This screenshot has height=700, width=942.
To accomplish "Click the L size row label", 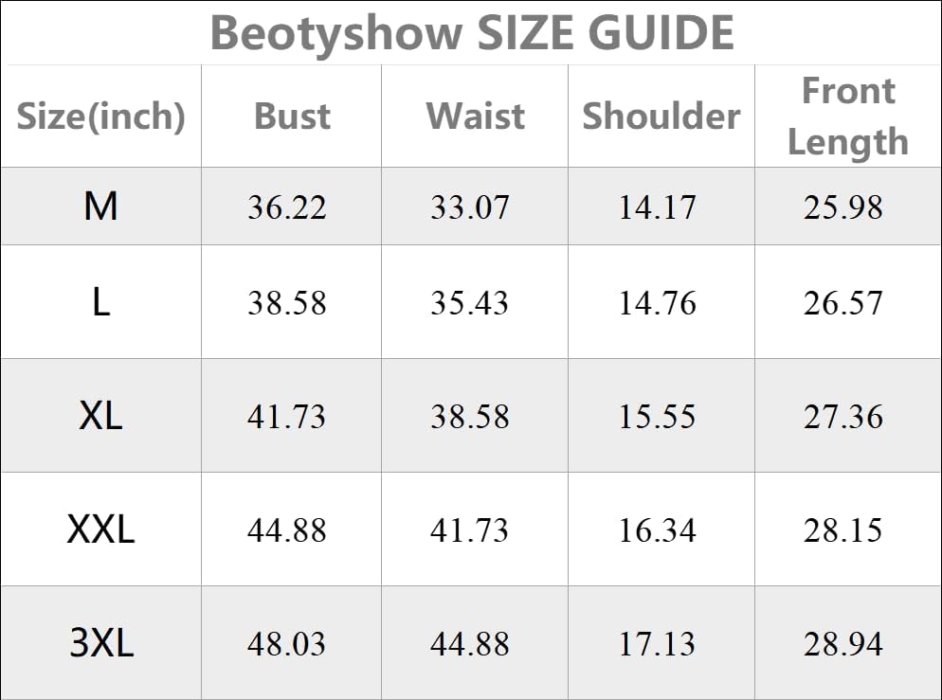I will click(100, 302).
